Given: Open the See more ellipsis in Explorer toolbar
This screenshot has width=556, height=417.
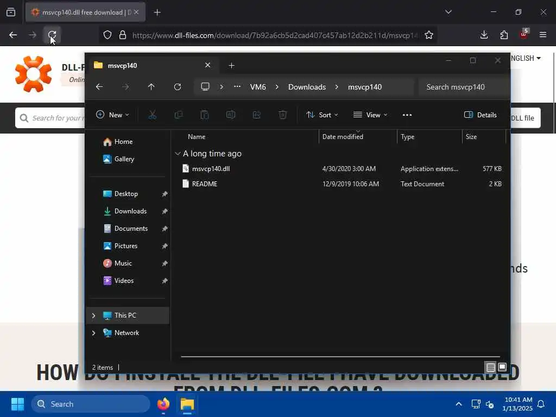Looking at the screenshot, I should (x=407, y=115).
